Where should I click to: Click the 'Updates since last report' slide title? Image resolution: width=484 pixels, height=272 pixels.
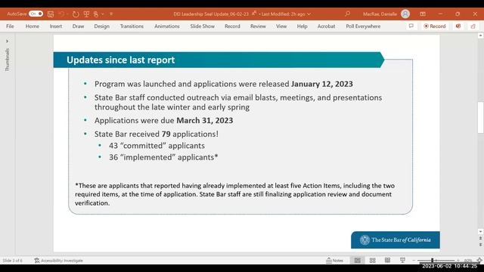(121, 60)
